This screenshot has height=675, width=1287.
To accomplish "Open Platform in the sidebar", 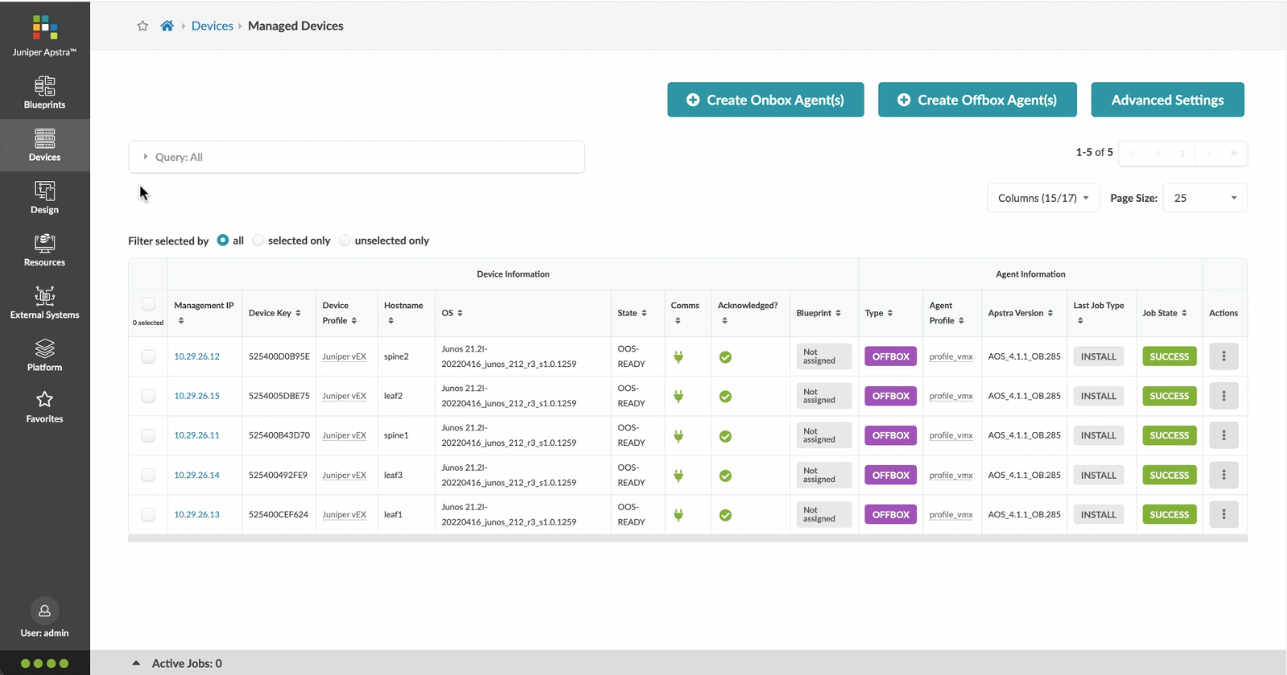I will coord(44,355).
